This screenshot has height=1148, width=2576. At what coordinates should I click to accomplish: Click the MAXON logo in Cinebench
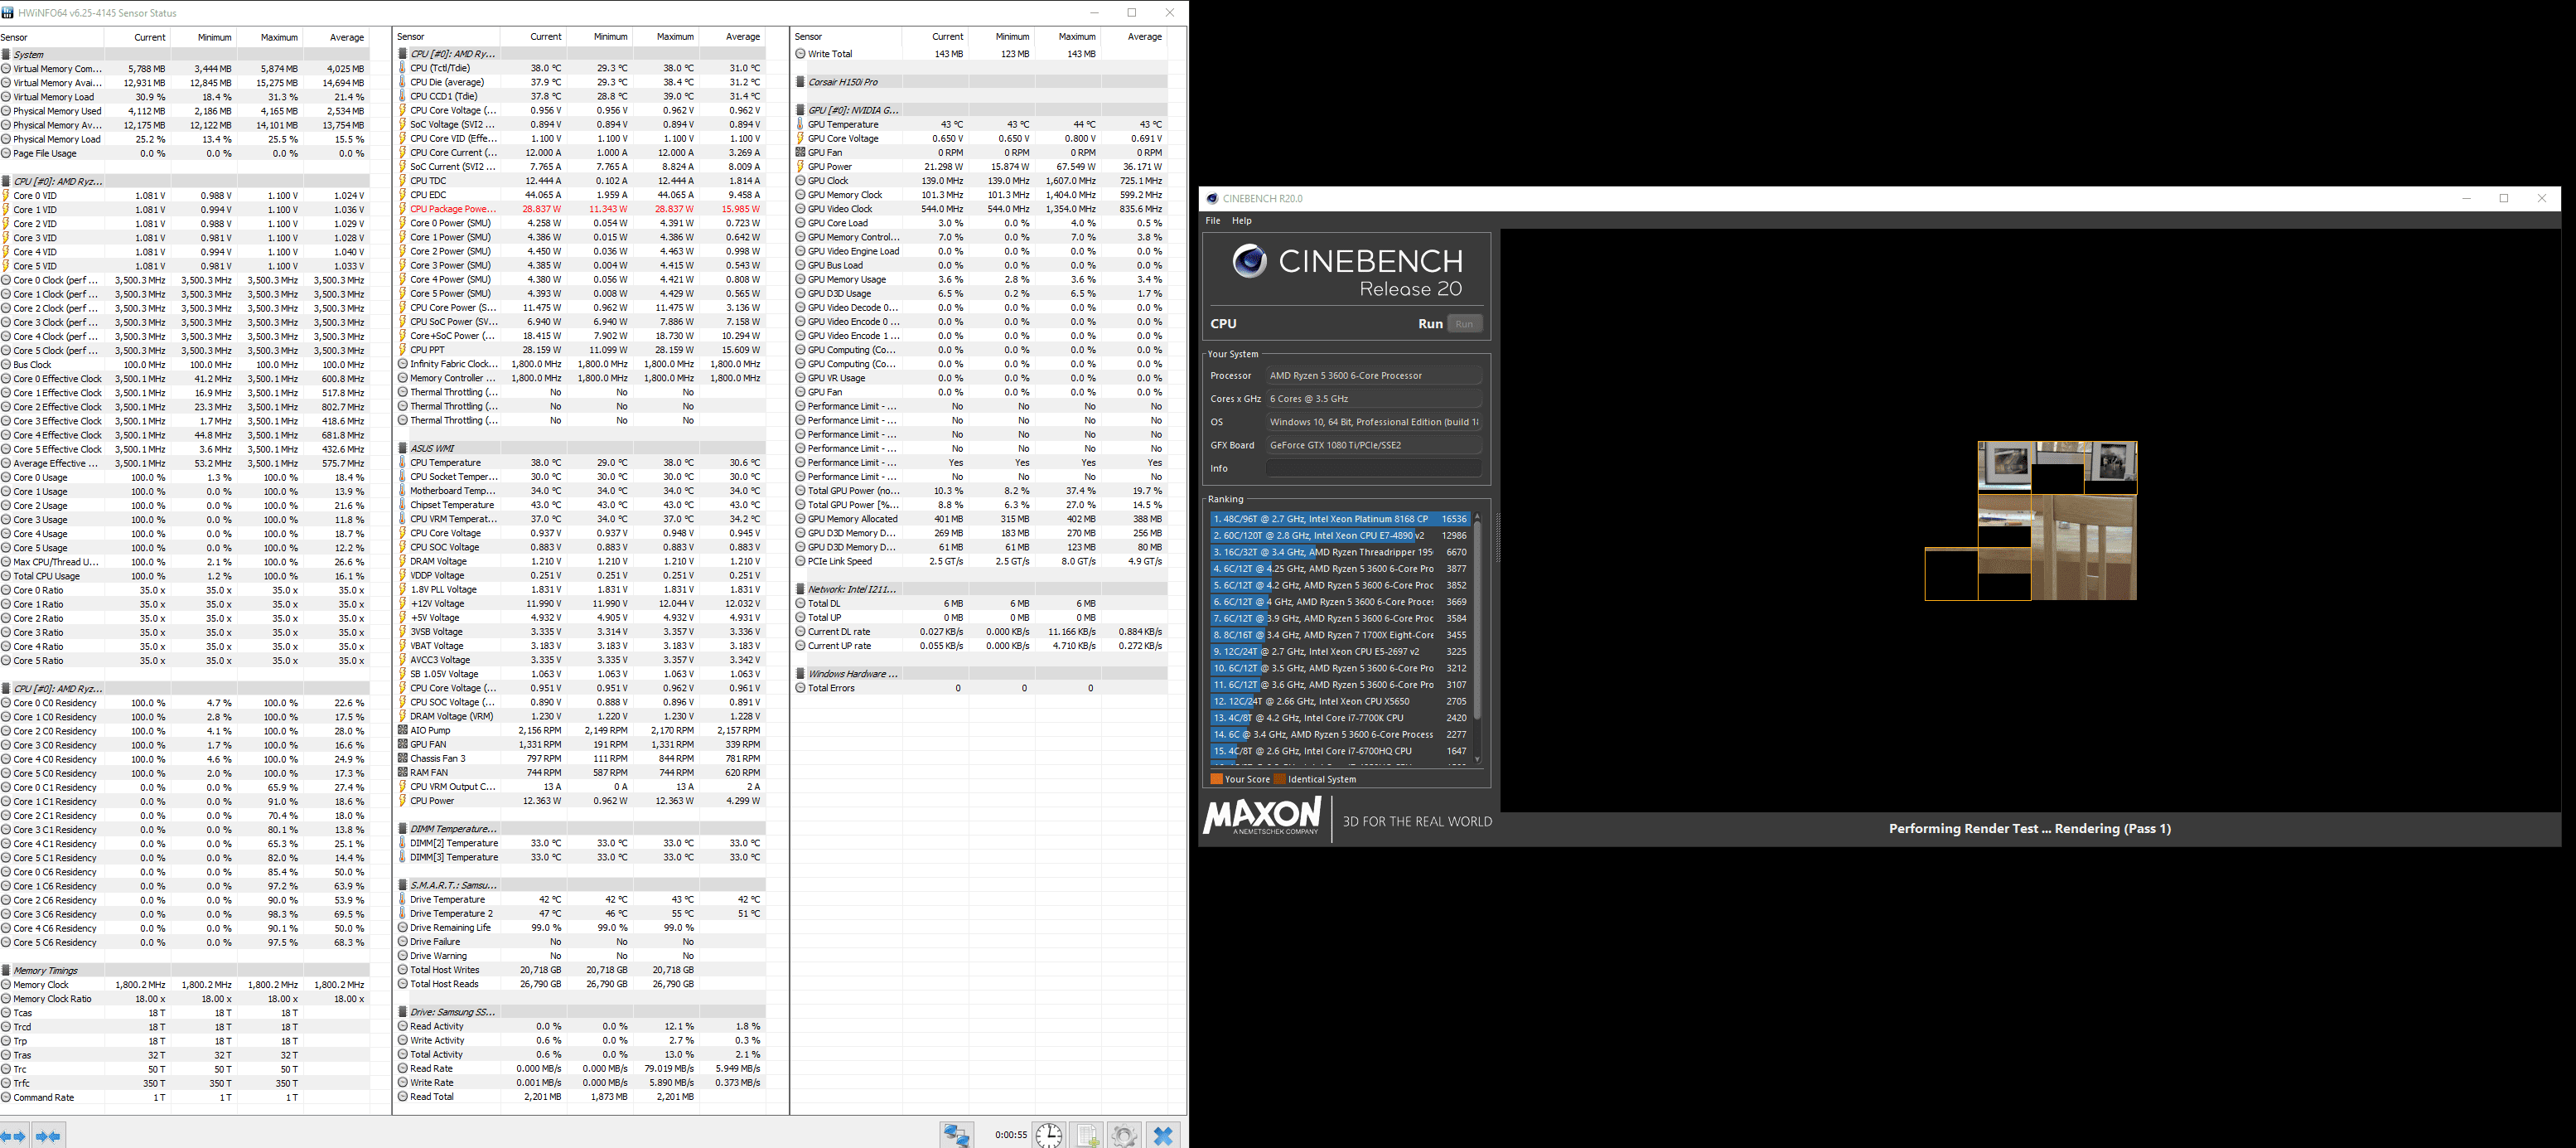[x=1262, y=816]
